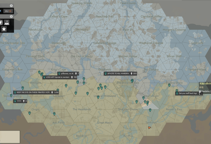This screenshot has width=211, height=144.
Task: Click the lock icon beside Daedalus
Action: [x=200, y=91]
